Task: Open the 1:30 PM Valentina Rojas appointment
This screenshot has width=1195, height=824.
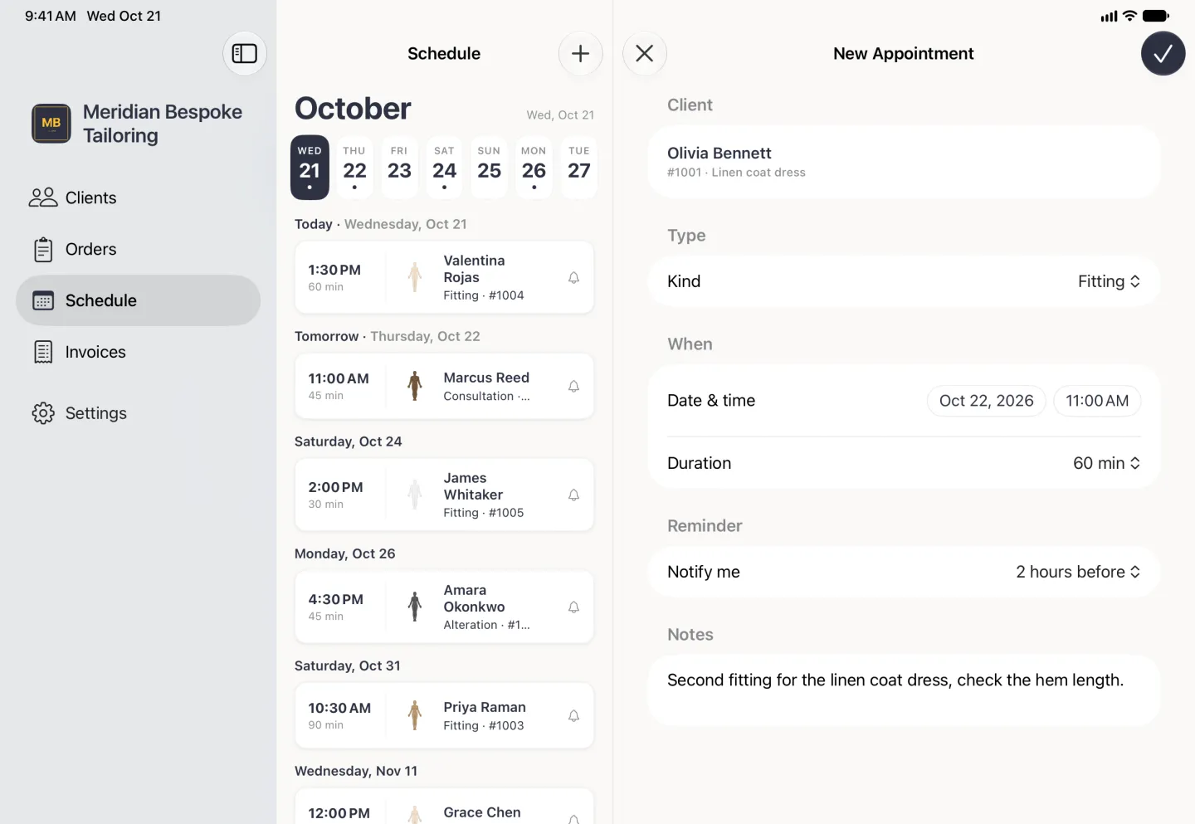Action: tap(444, 278)
